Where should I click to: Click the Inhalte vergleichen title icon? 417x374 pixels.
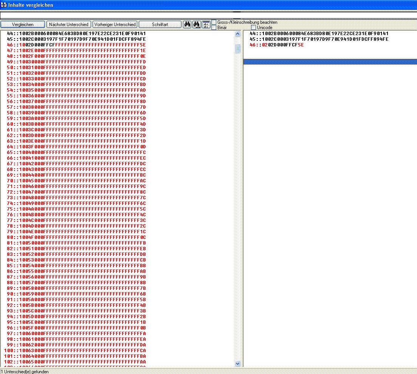[3, 5]
